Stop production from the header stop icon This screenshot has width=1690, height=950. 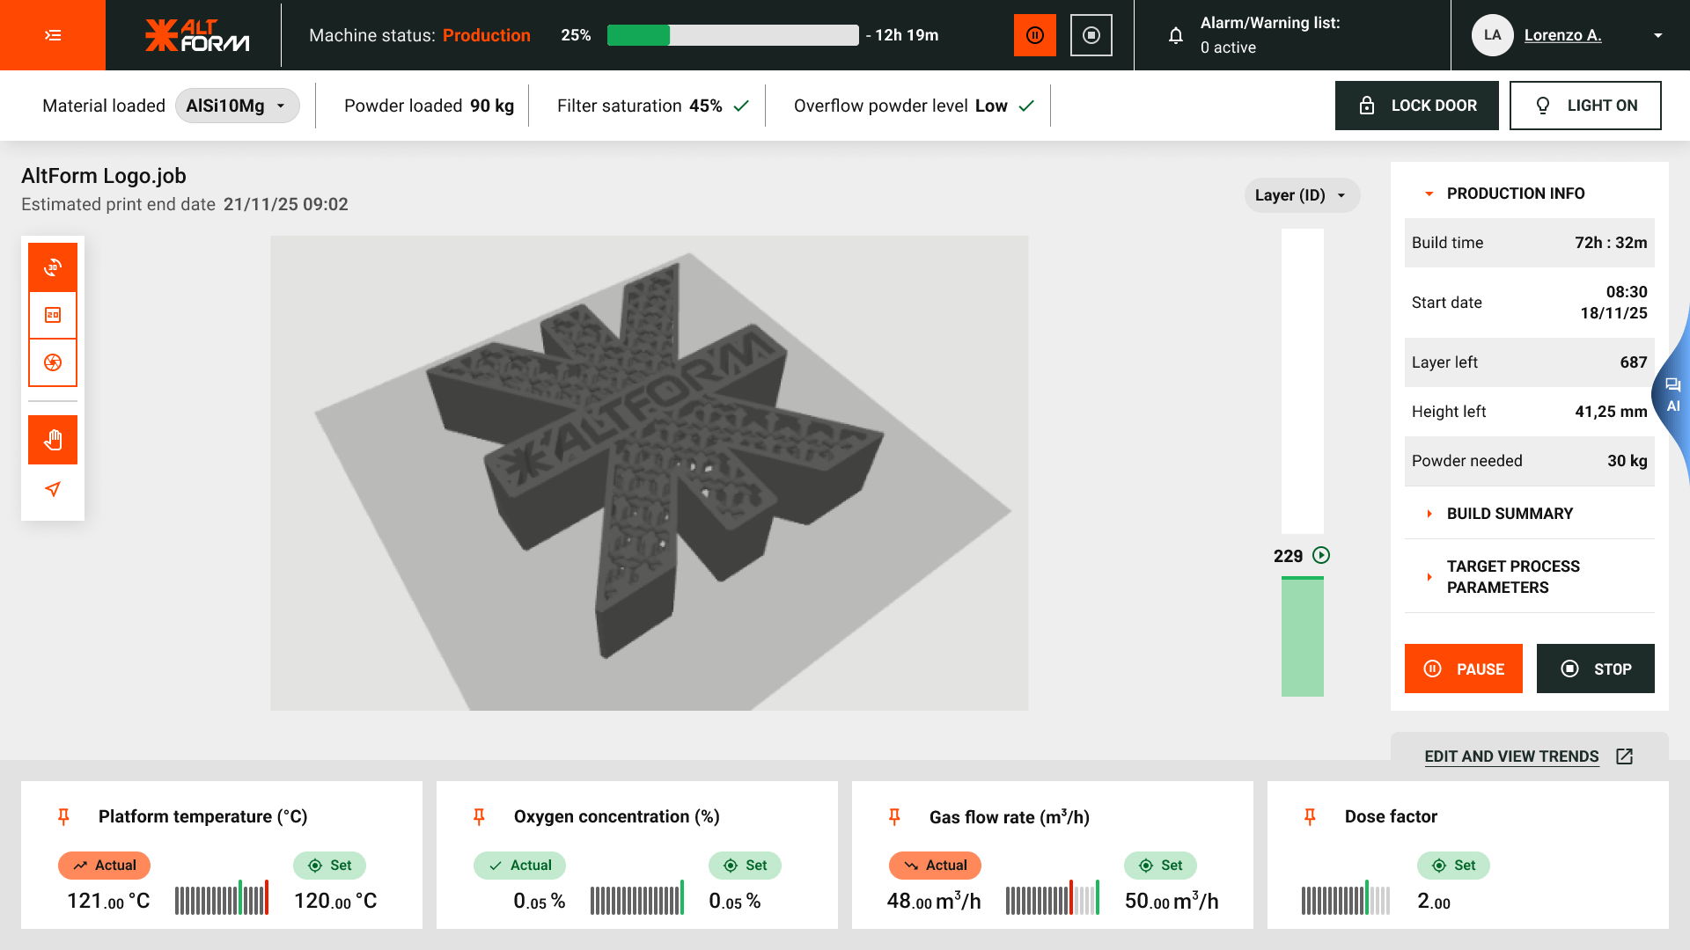1091,35
